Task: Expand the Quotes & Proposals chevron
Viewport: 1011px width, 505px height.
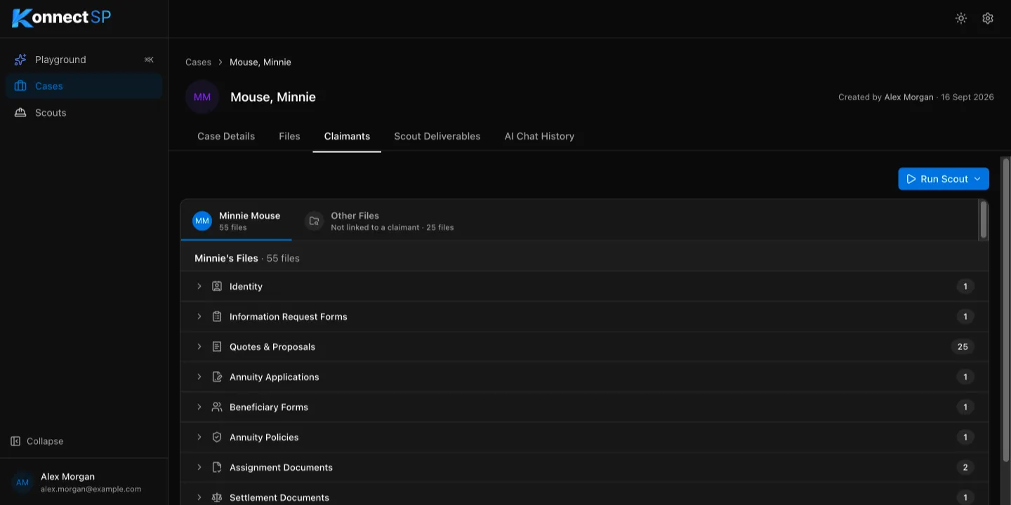Action: (x=199, y=346)
